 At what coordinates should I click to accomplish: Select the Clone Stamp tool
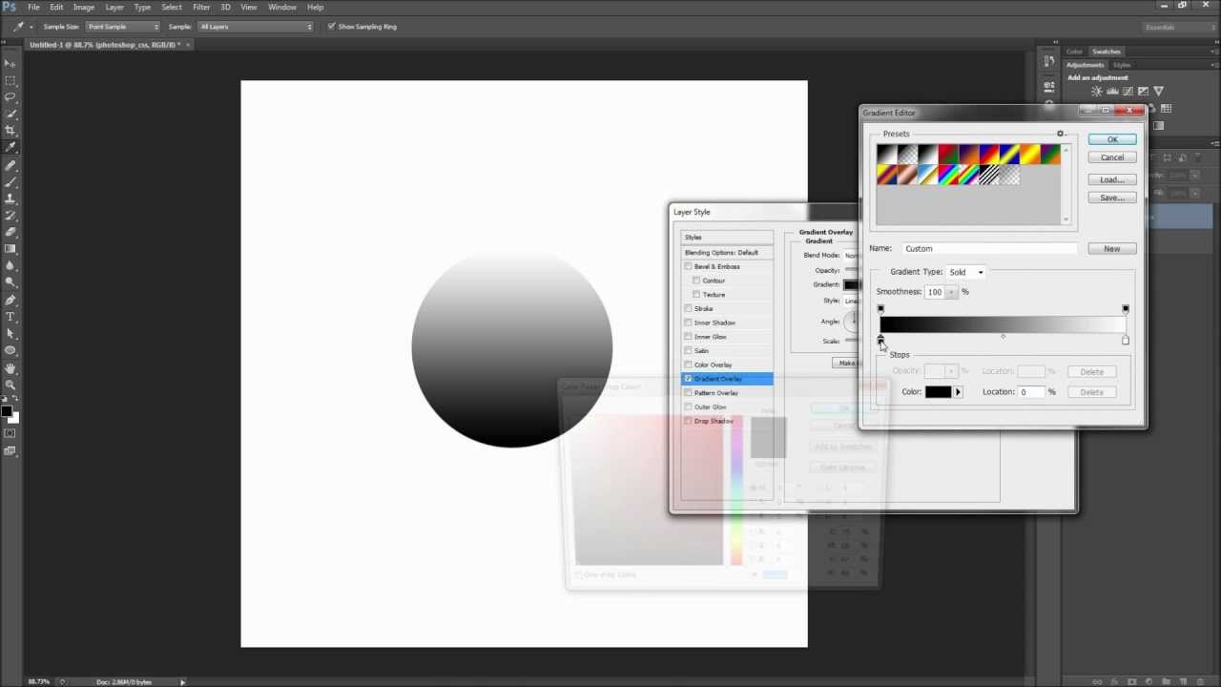point(10,198)
